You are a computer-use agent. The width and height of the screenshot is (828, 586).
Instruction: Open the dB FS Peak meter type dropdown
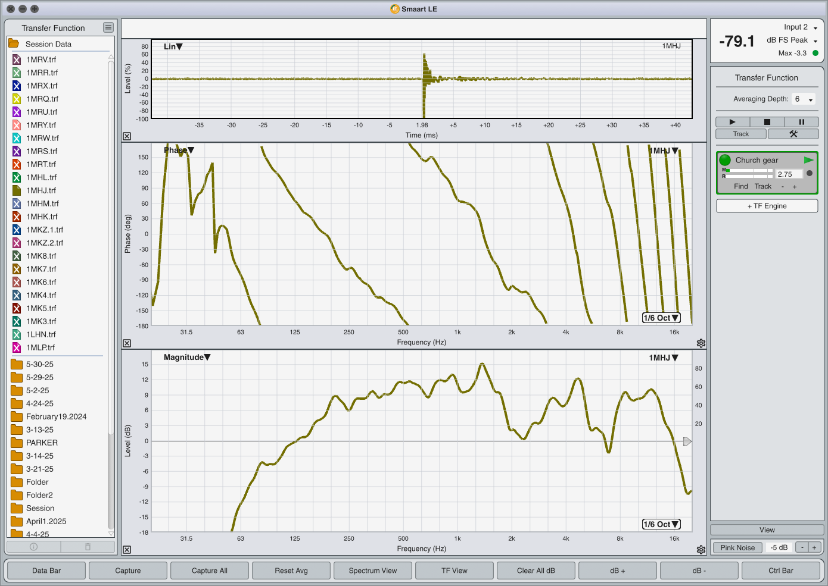[792, 40]
